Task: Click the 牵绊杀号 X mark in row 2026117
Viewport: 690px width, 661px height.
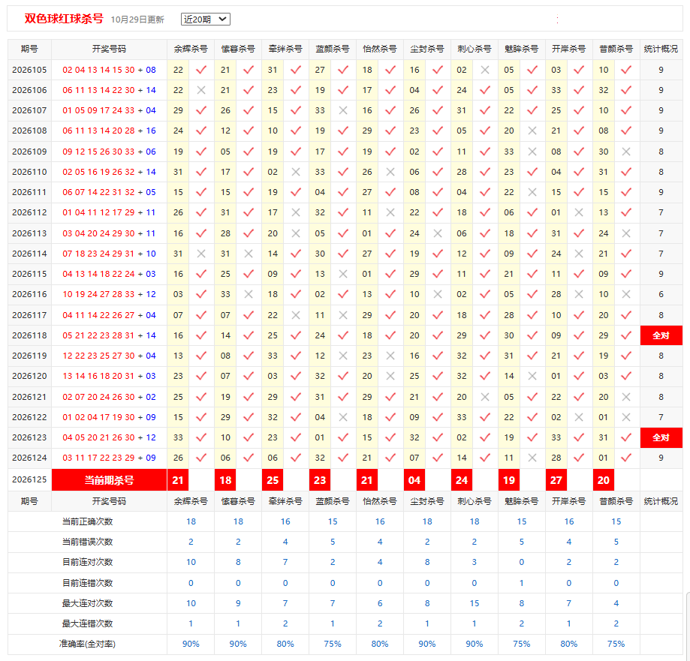Action: tap(296, 315)
